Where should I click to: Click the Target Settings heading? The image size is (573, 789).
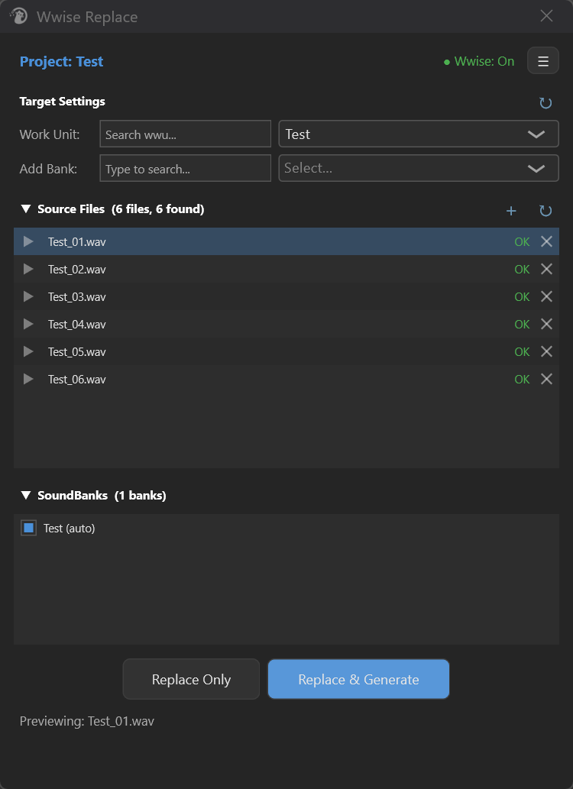[63, 102]
